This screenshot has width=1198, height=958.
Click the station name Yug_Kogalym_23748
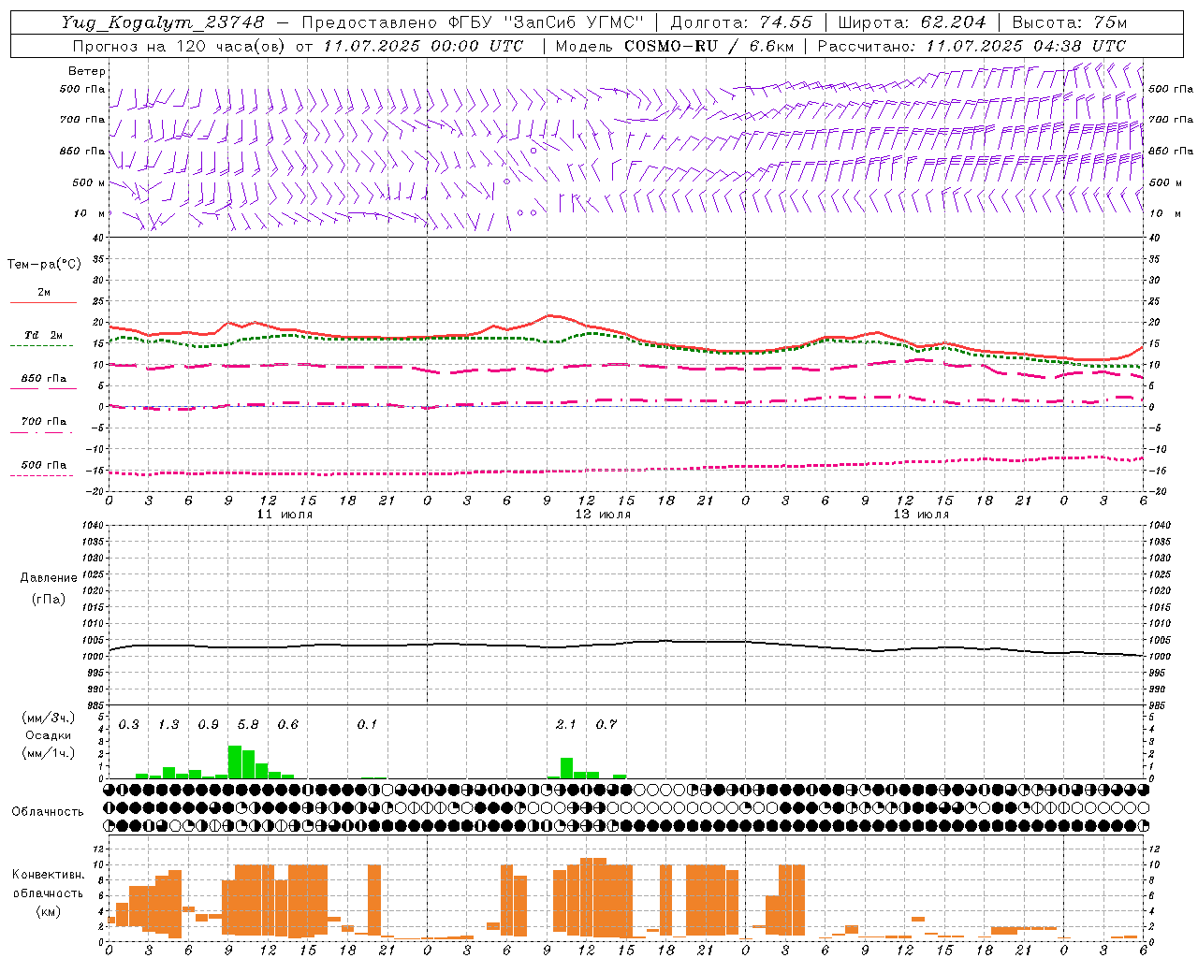[x=164, y=22]
